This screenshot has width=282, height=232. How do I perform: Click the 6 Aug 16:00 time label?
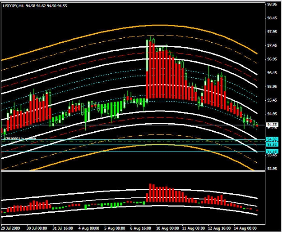click(141, 228)
